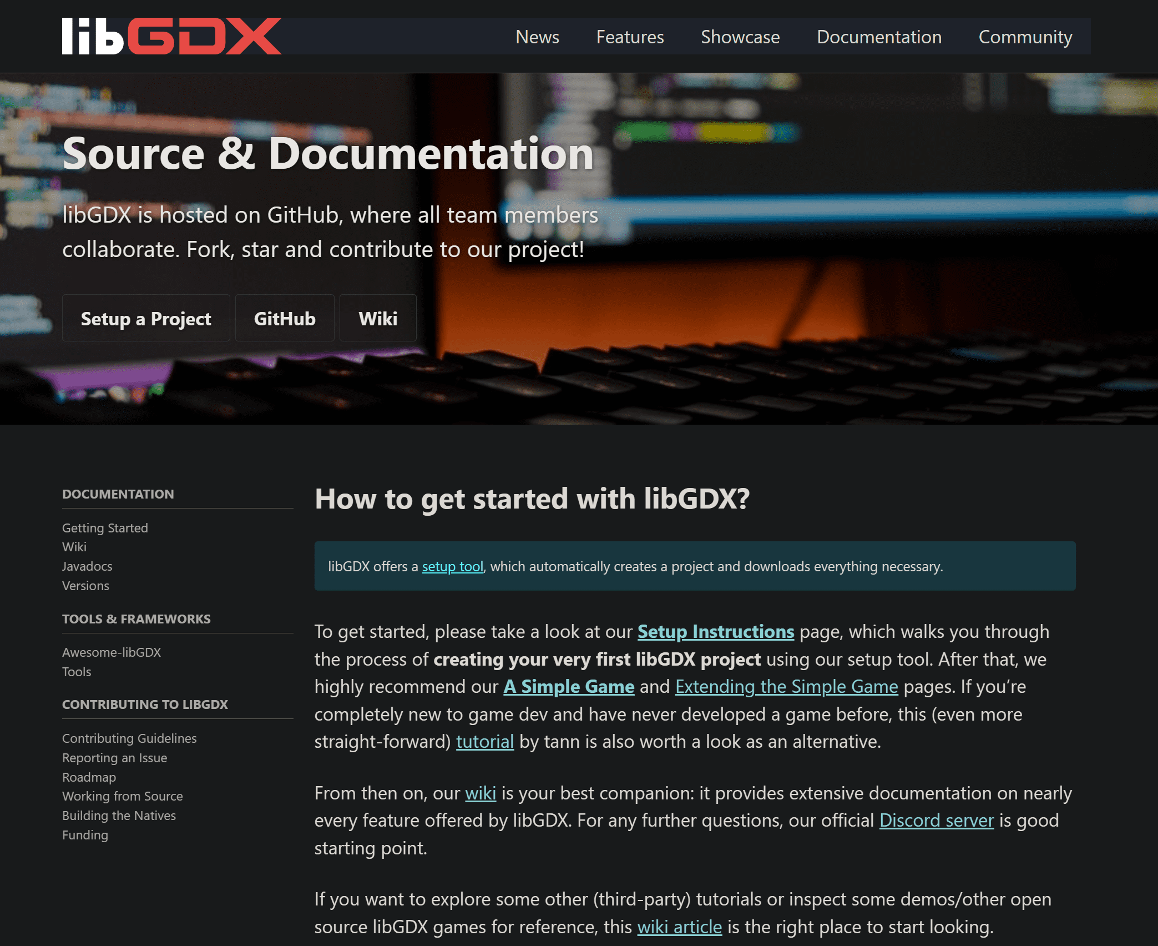Open the News menu item
The width and height of the screenshot is (1158, 946).
point(537,37)
